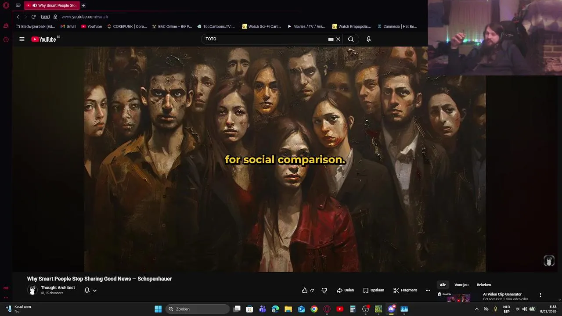
Task: Open BAC Online bookmark
Action: 172,26
